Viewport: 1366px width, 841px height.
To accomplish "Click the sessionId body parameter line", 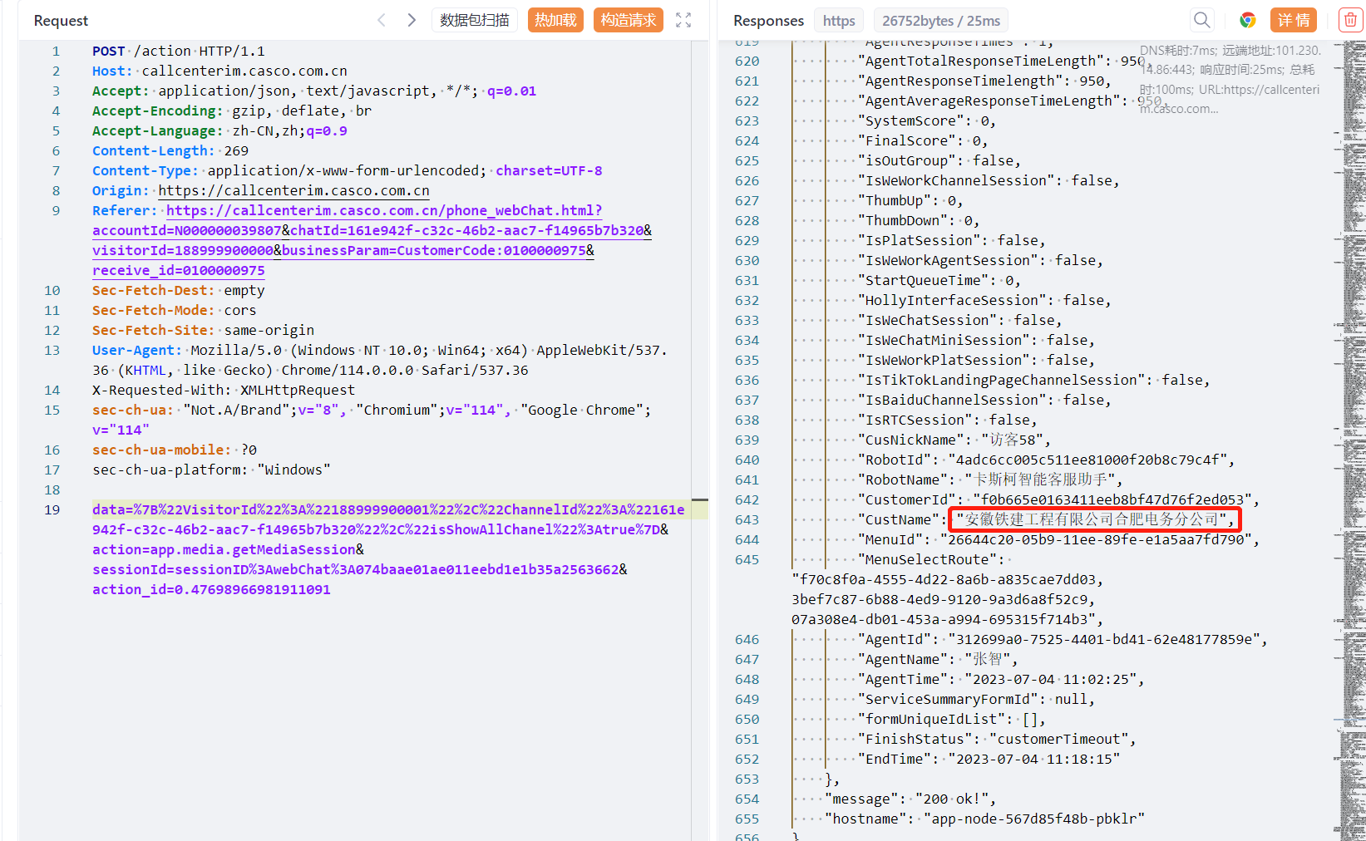I will coord(359,569).
